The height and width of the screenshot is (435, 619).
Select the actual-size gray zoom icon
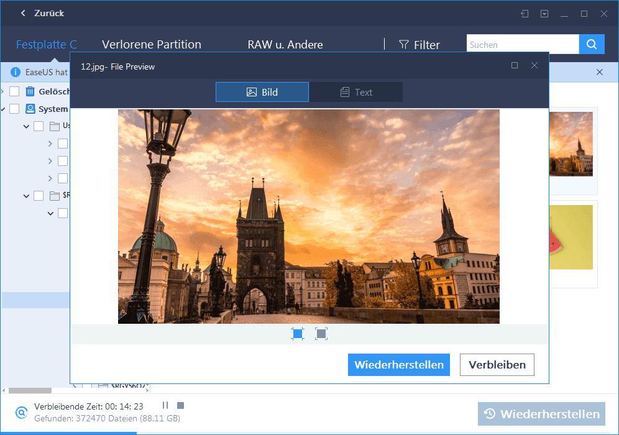[321, 333]
